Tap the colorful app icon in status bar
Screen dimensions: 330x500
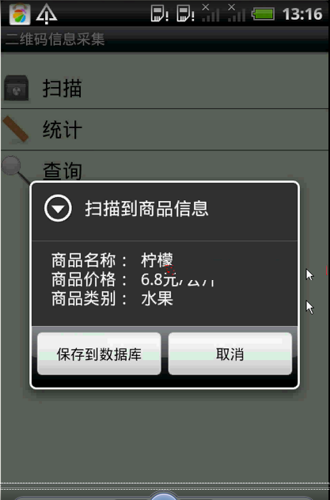[20, 14]
